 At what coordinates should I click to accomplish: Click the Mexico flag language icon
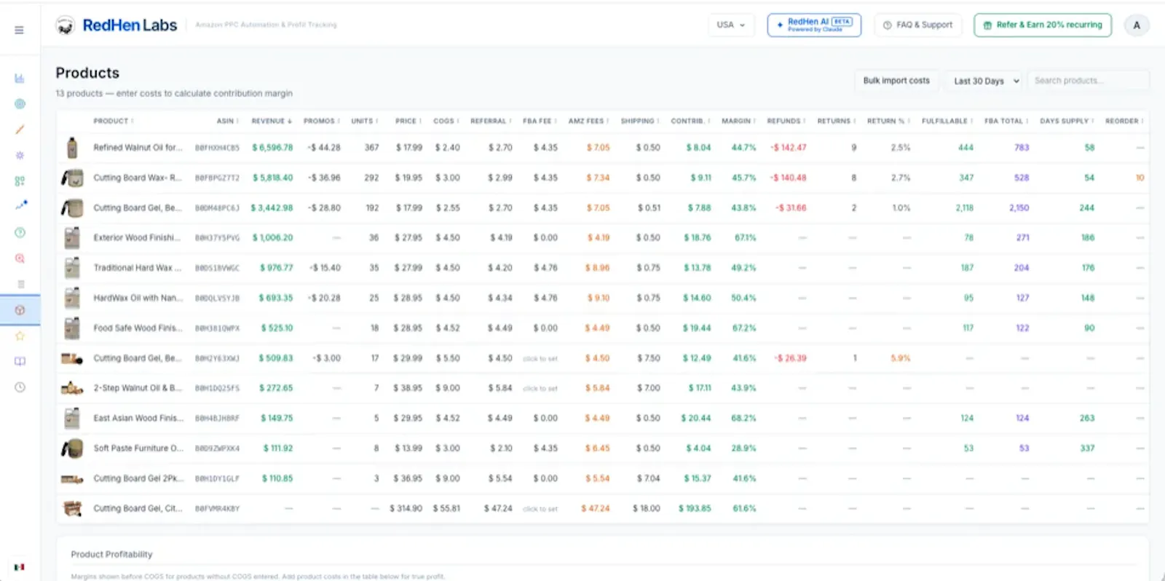tap(19, 567)
